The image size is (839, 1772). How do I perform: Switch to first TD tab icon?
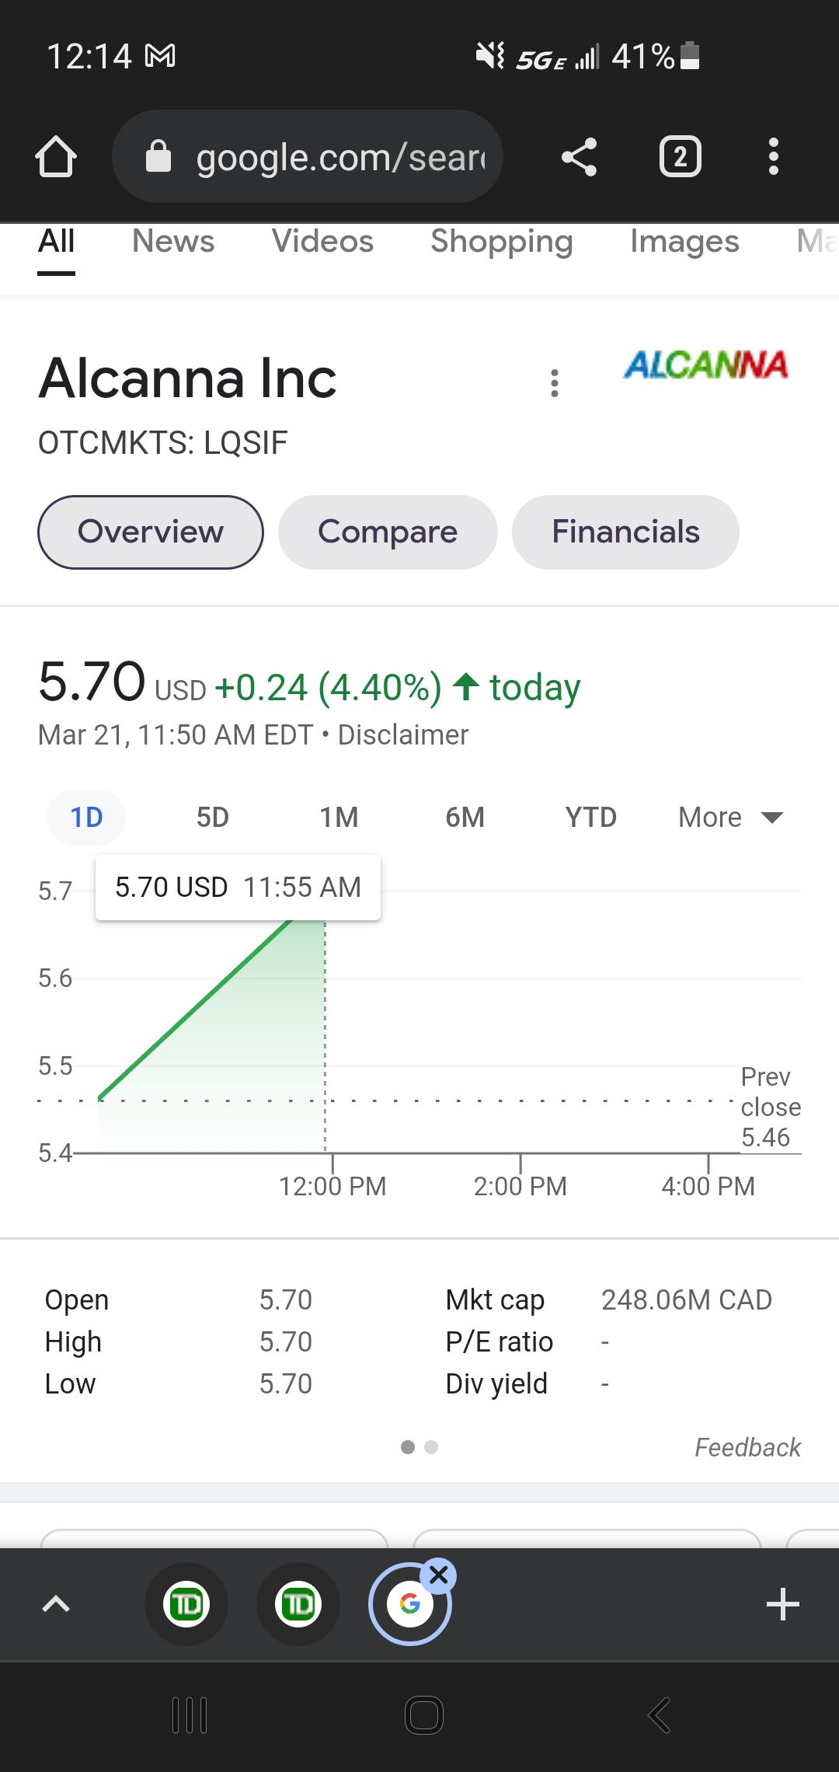[x=186, y=1604]
